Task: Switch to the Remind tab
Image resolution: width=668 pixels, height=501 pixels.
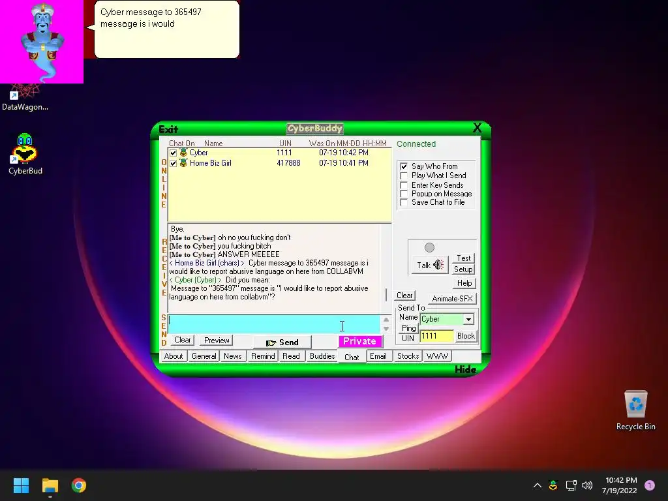Action: [263, 356]
